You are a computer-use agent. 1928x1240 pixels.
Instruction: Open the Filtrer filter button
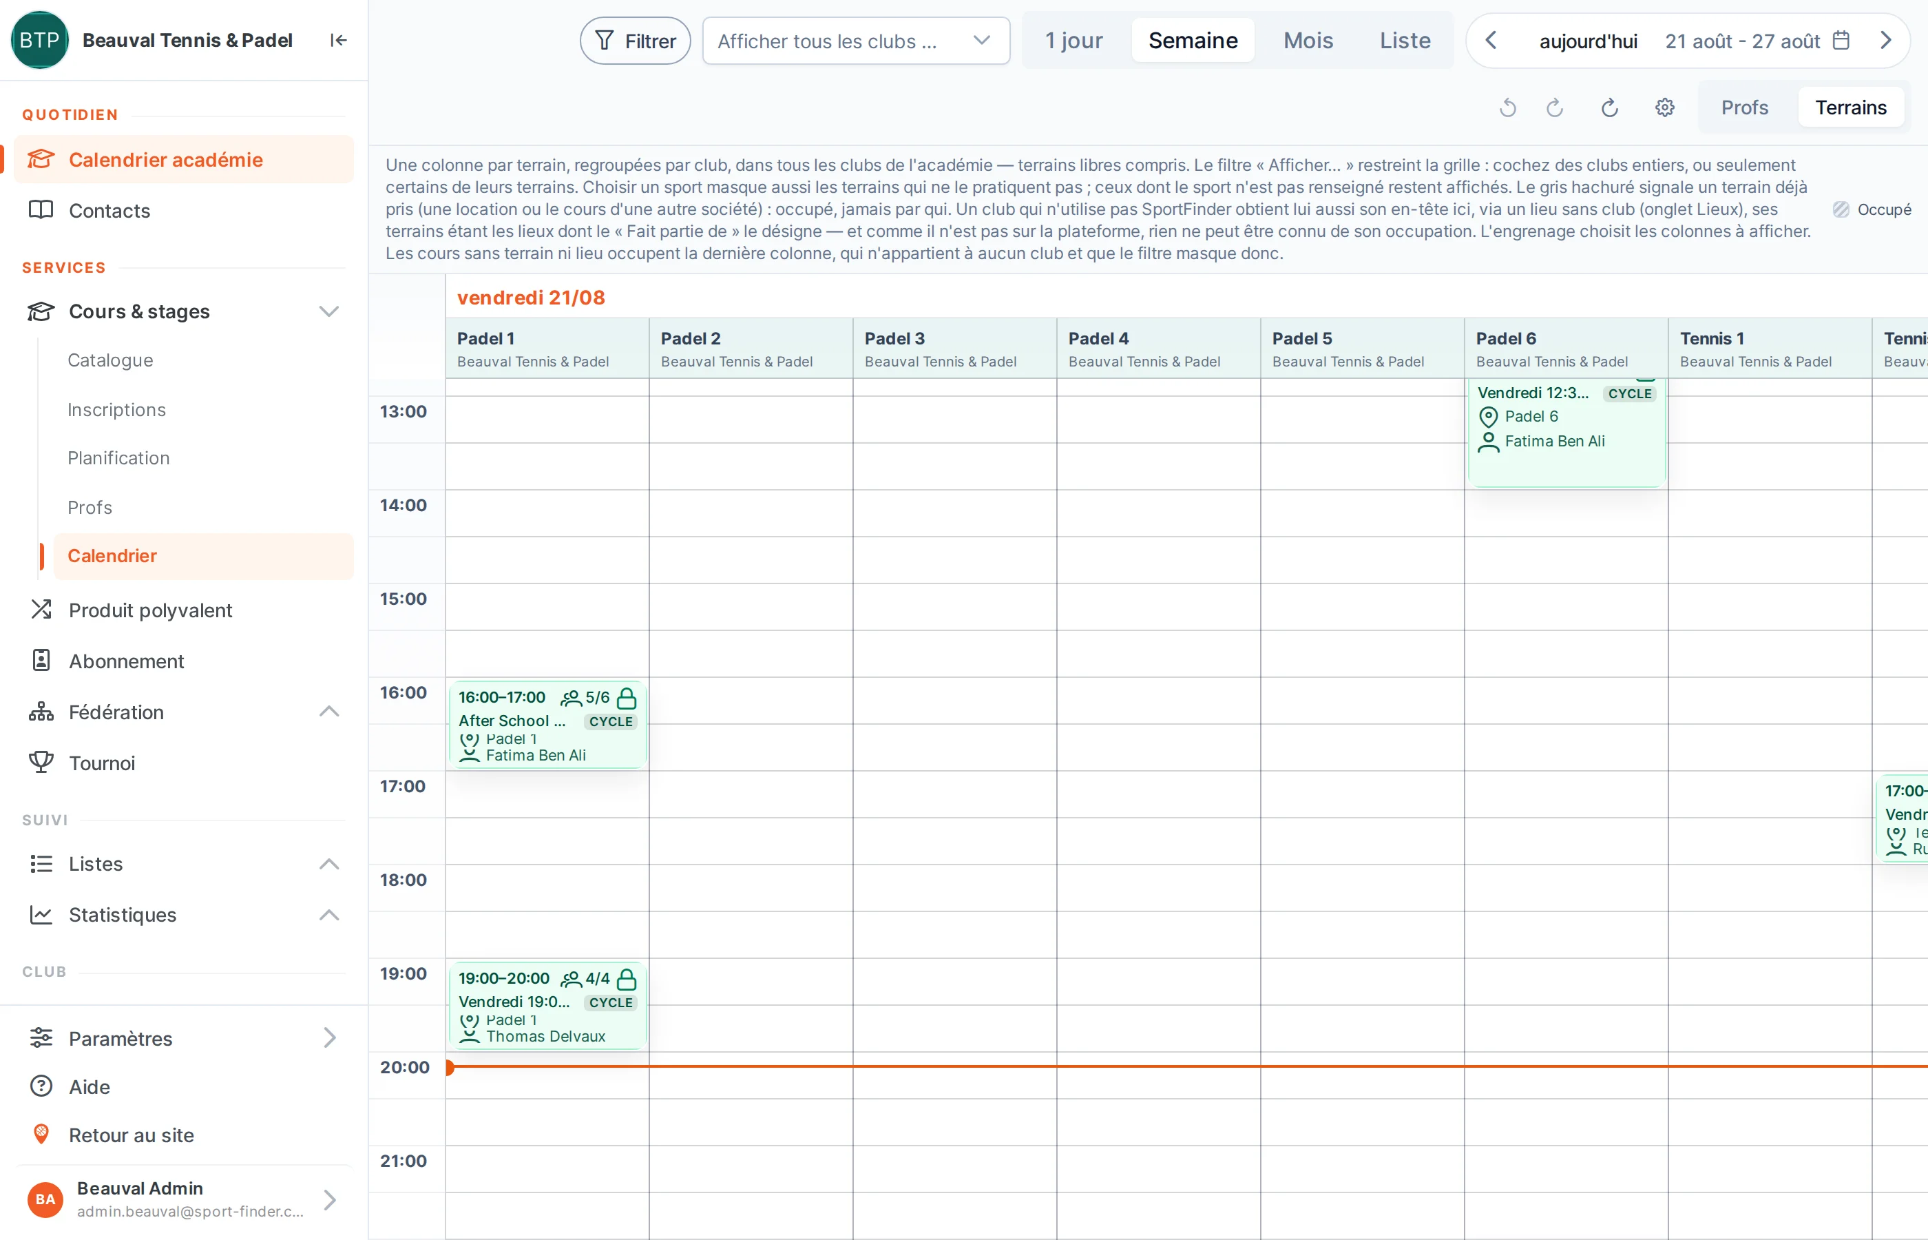point(635,41)
